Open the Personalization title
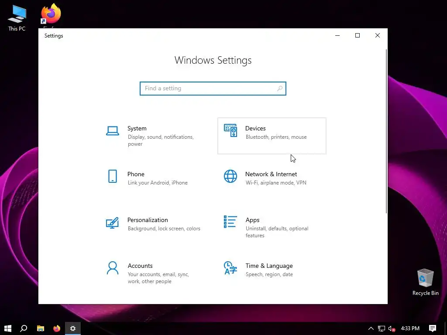Image resolution: width=447 pixels, height=335 pixels. point(148,220)
